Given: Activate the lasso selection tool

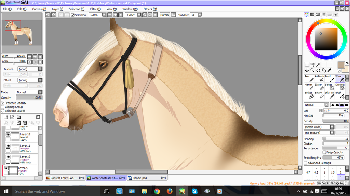Looking at the screenshot, I should point(312,65).
